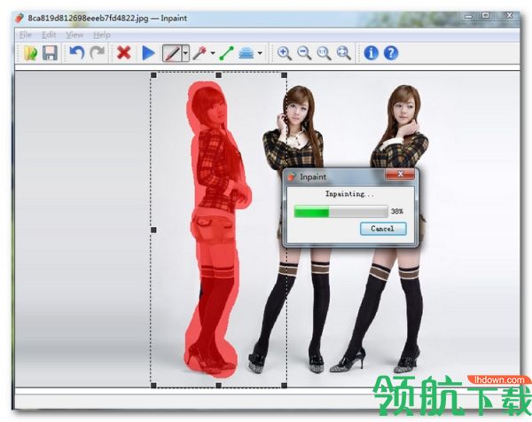Open the Edit menu

(49, 35)
